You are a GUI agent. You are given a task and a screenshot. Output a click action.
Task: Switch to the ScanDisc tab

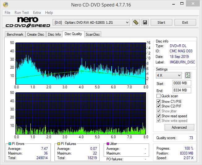(x=93, y=34)
